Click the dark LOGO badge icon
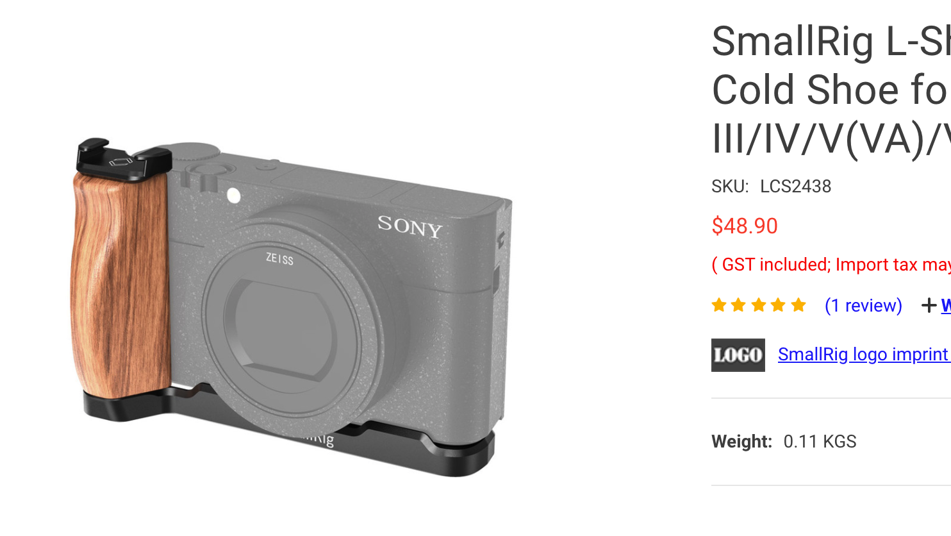The width and height of the screenshot is (951, 536). tap(738, 355)
